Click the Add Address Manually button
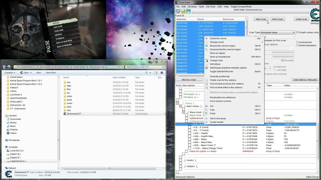 click(305, 80)
